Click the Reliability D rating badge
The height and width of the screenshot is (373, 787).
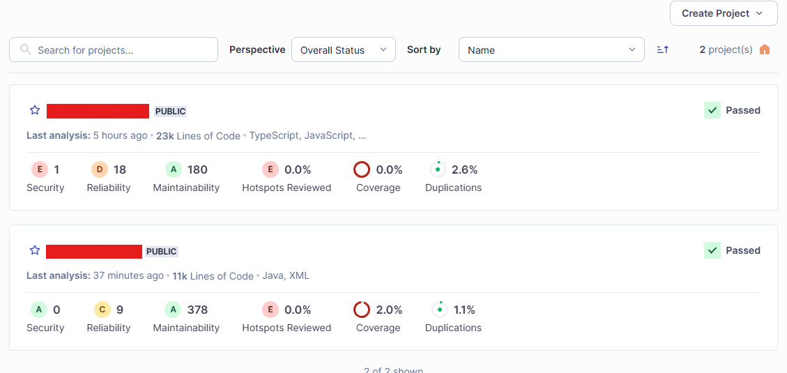pos(100,169)
